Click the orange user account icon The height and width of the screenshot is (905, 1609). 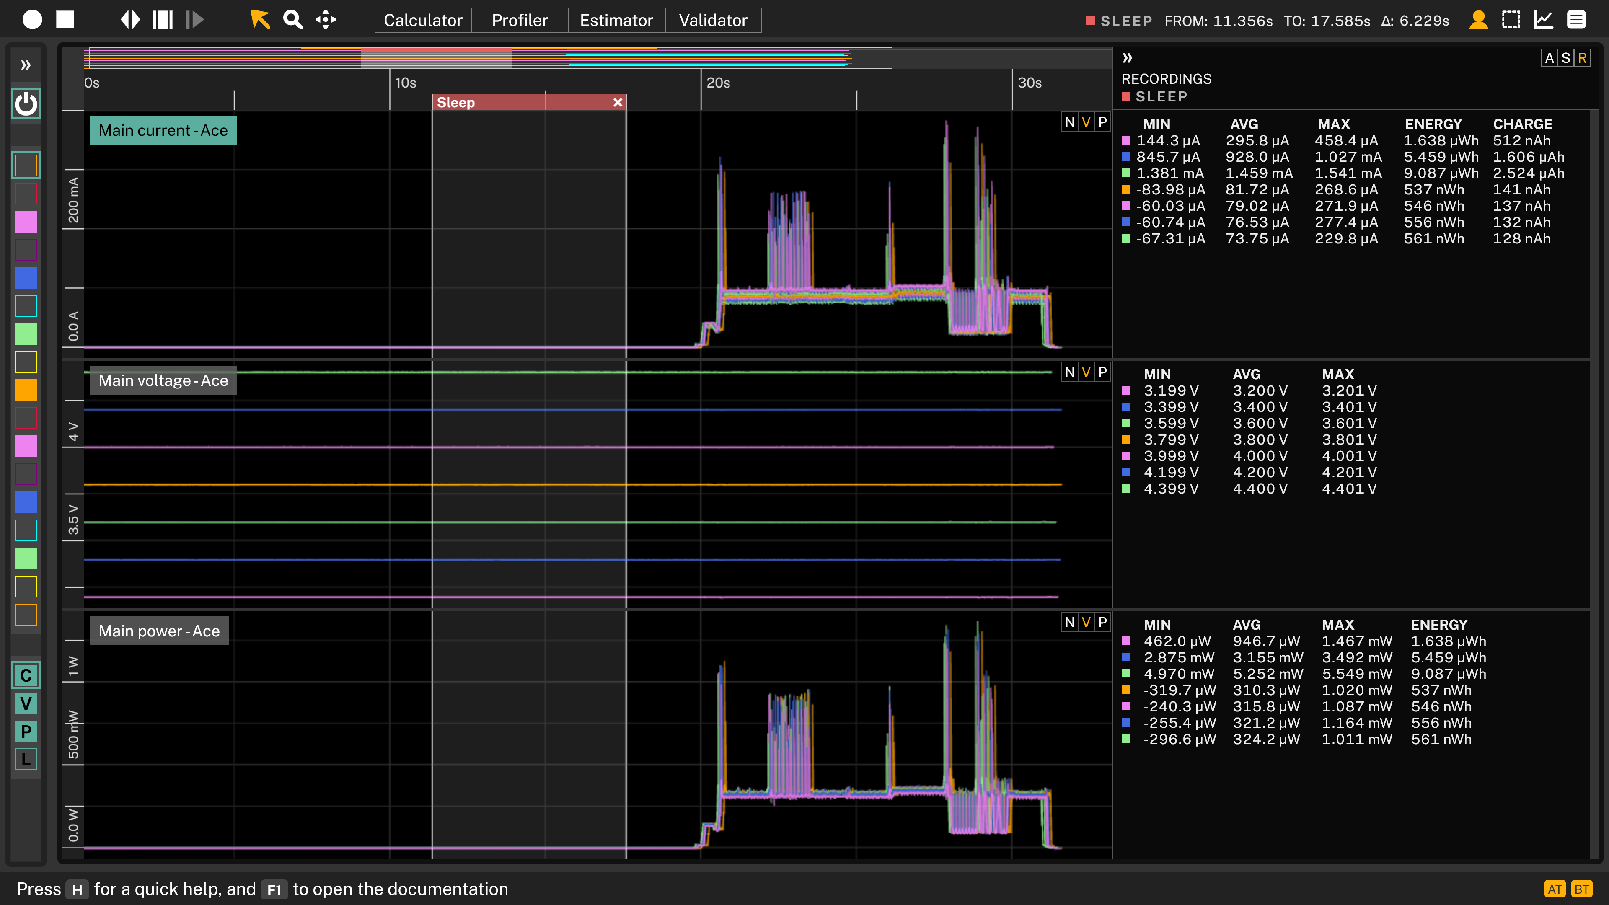tap(1478, 20)
